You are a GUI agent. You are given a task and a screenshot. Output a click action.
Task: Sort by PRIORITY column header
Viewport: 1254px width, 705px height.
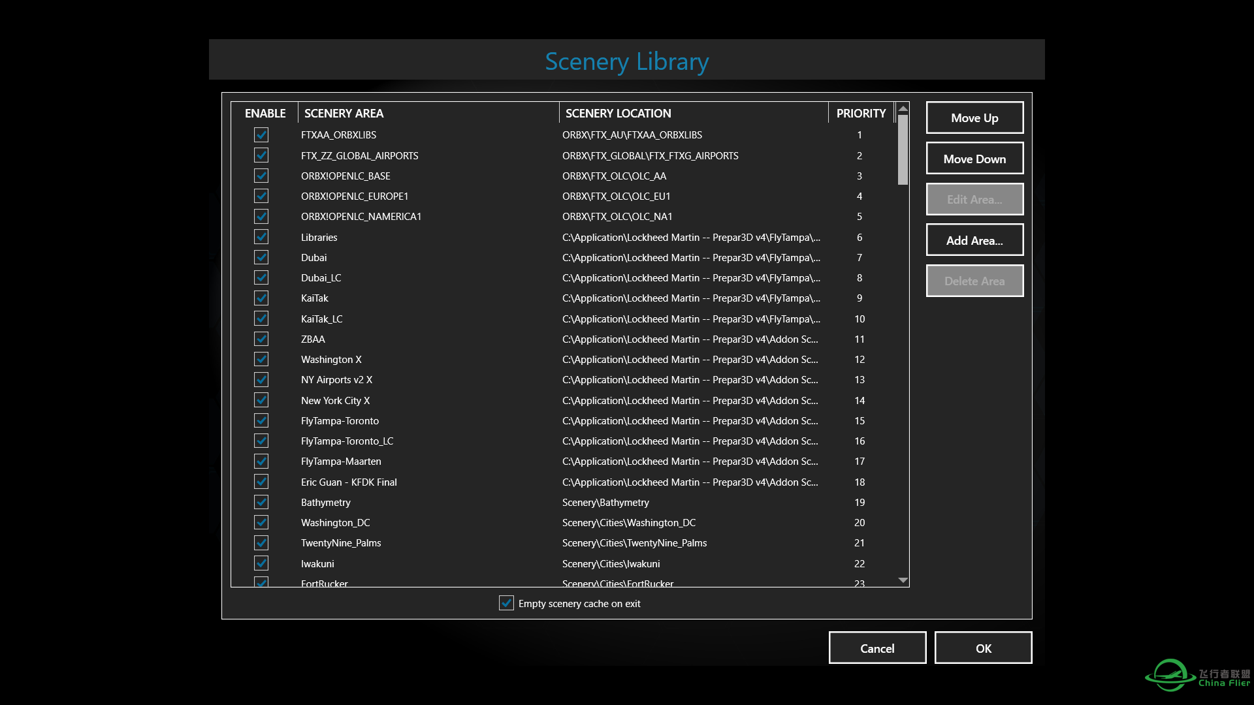861,113
